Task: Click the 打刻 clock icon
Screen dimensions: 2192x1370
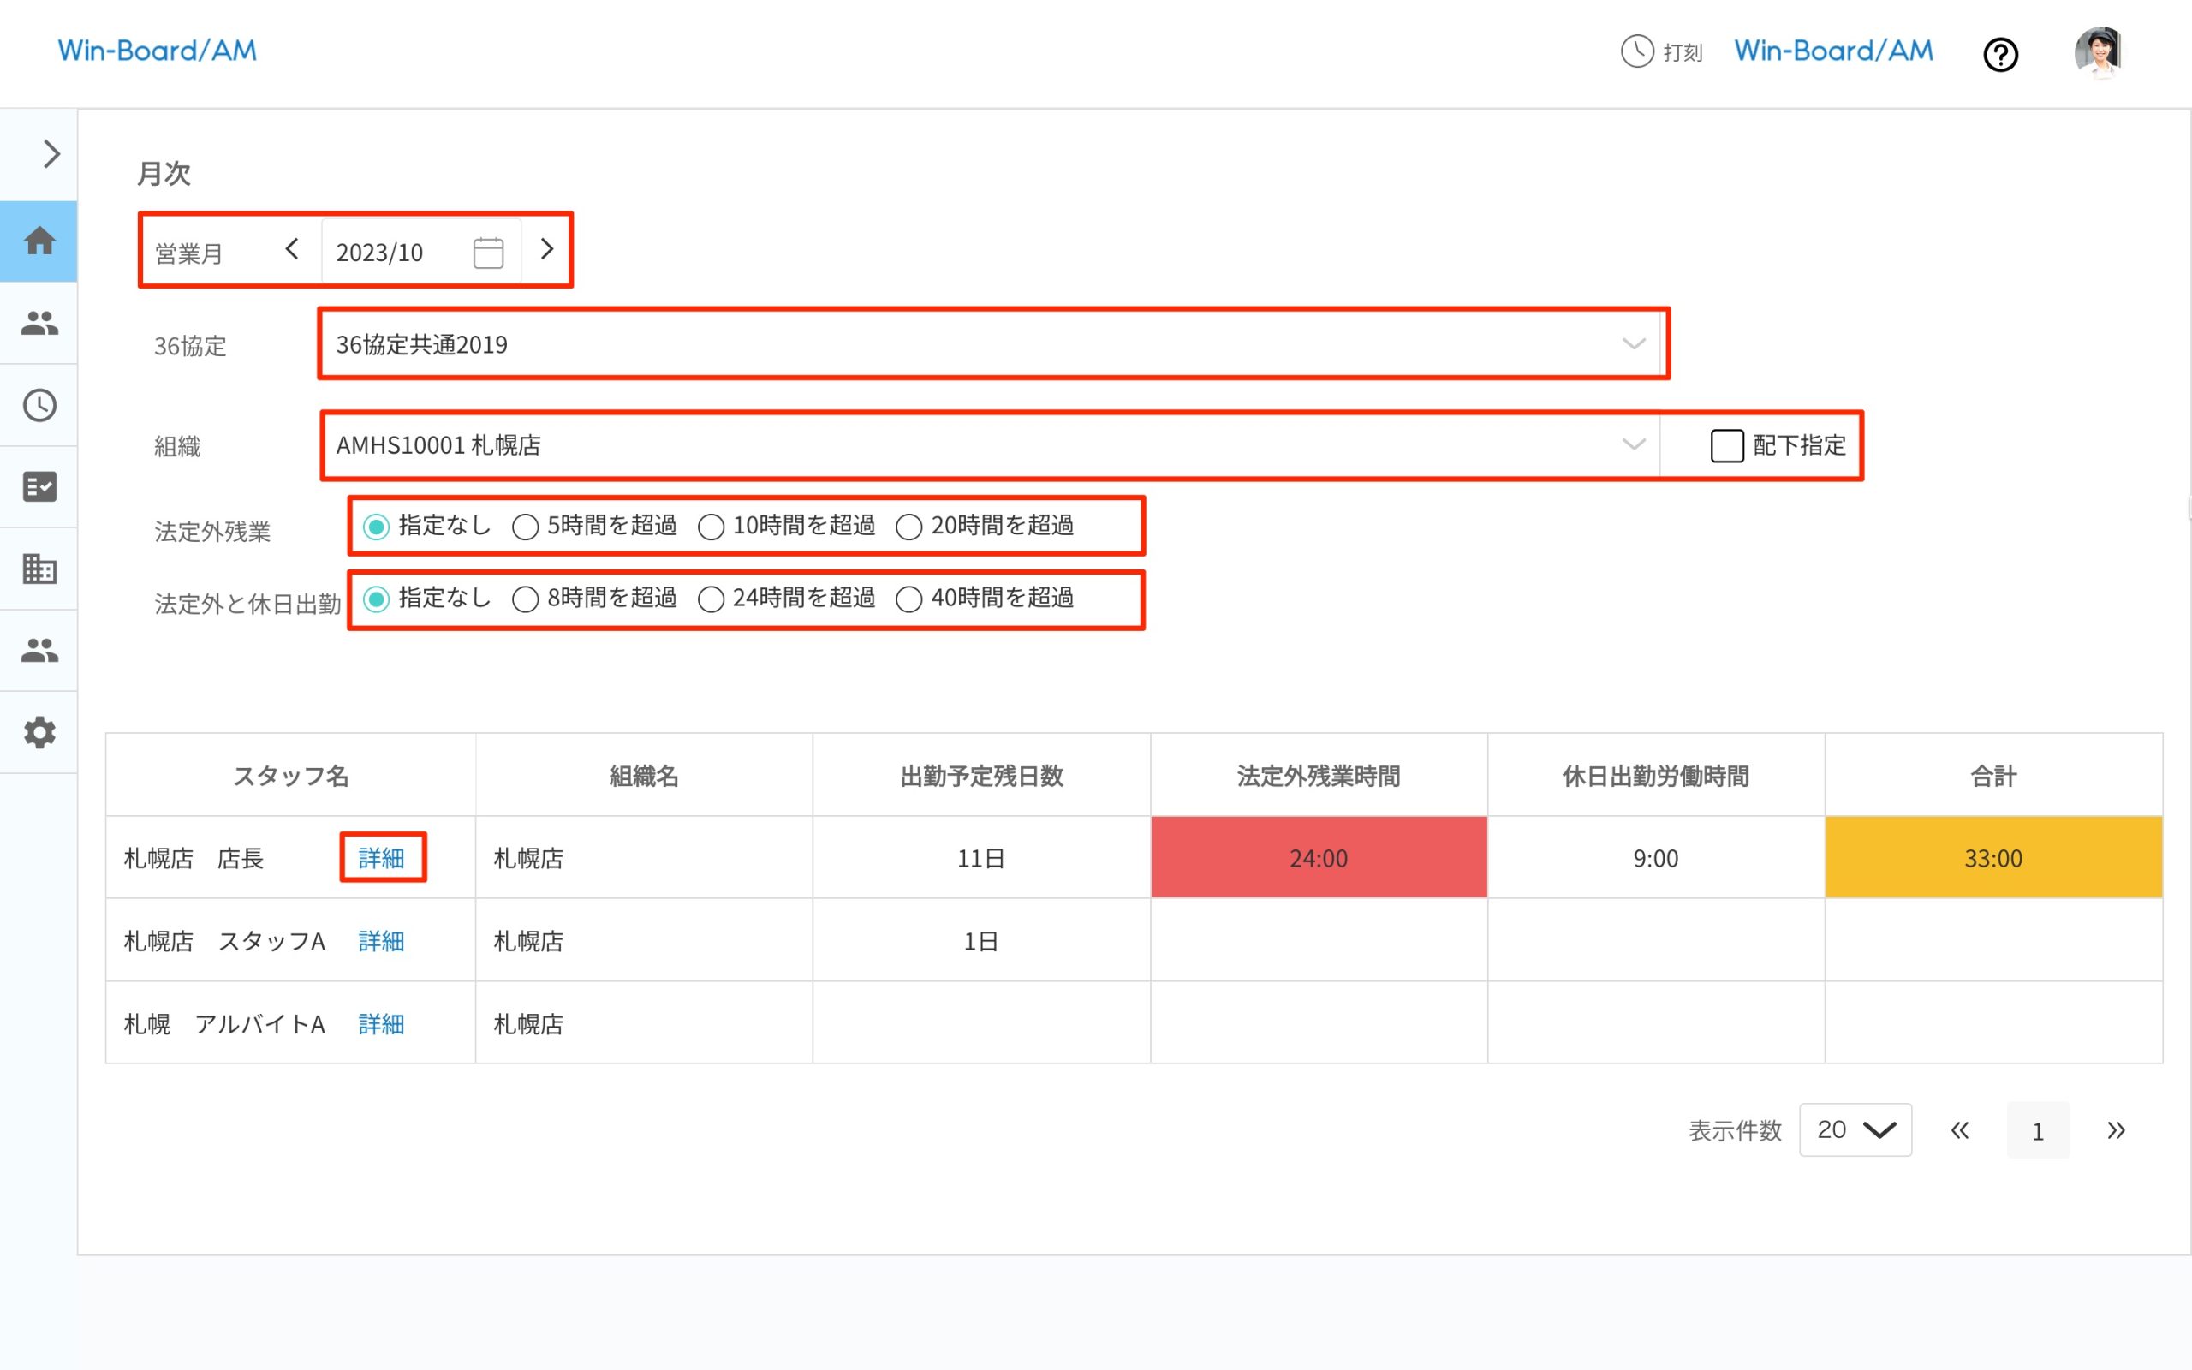Action: (x=1637, y=51)
